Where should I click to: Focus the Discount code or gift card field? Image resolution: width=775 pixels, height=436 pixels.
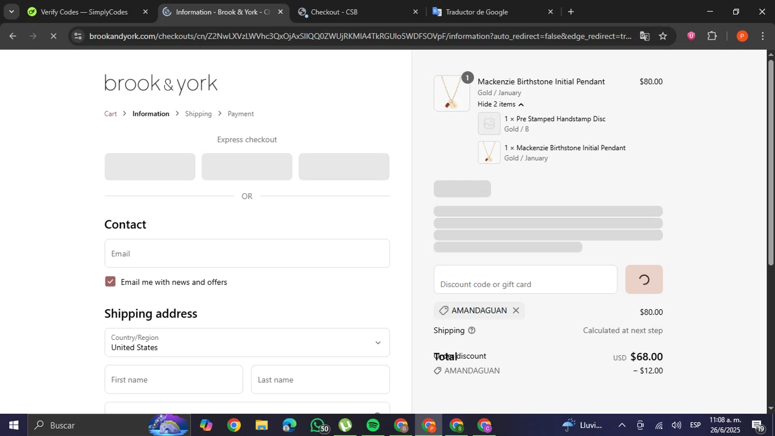coord(525,279)
